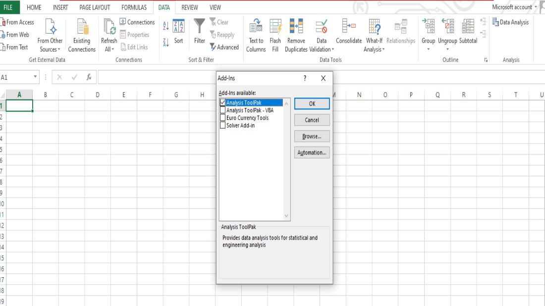Select column P header
The width and height of the screenshot is (545, 306).
(411, 95)
